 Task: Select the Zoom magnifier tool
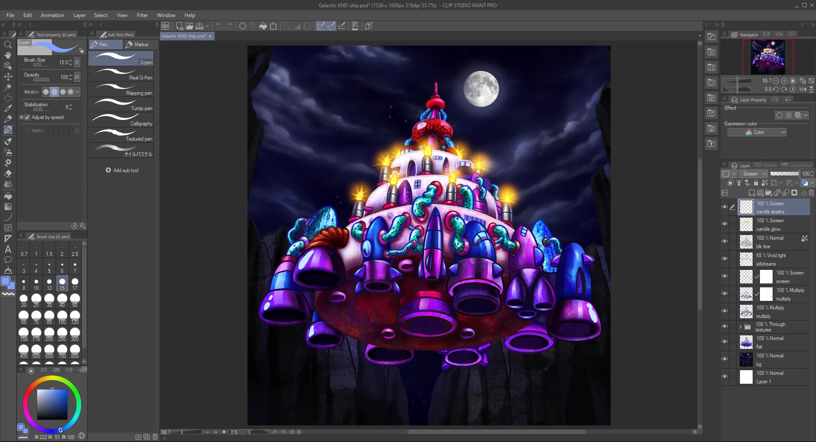(x=8, y=45)
